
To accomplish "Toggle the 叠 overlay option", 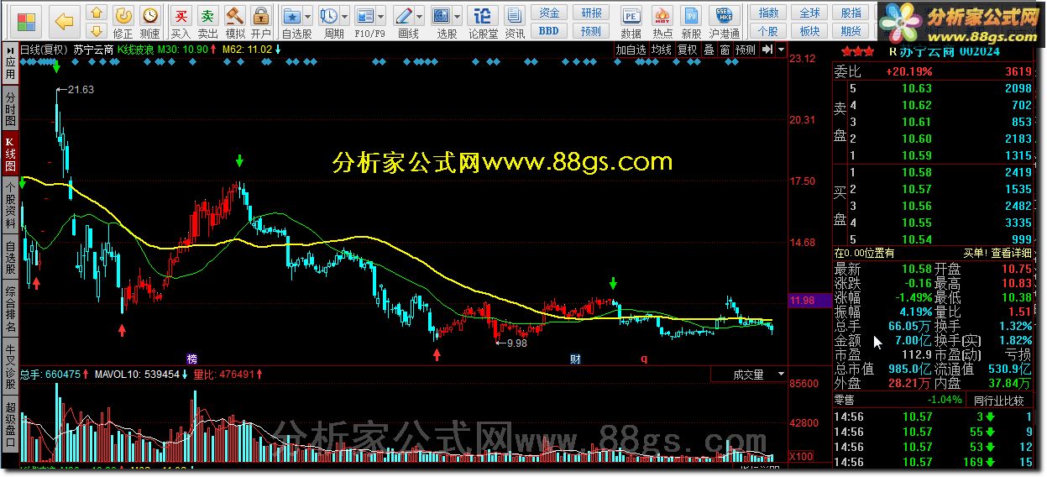I will coord(709,50).
